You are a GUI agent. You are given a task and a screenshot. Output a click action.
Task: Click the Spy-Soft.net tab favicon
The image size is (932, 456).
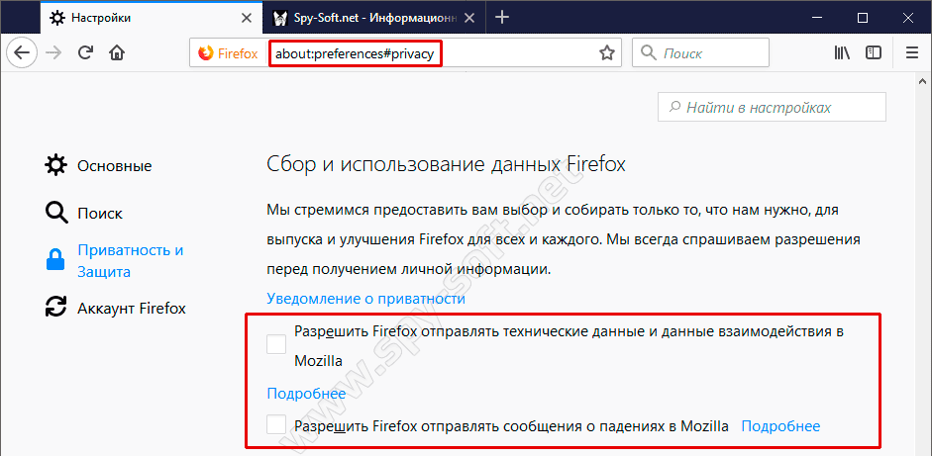point(280,18)
